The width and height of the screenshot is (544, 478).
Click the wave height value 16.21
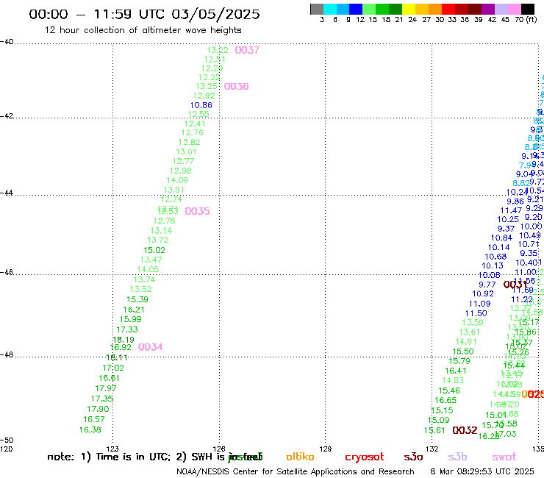134,310
